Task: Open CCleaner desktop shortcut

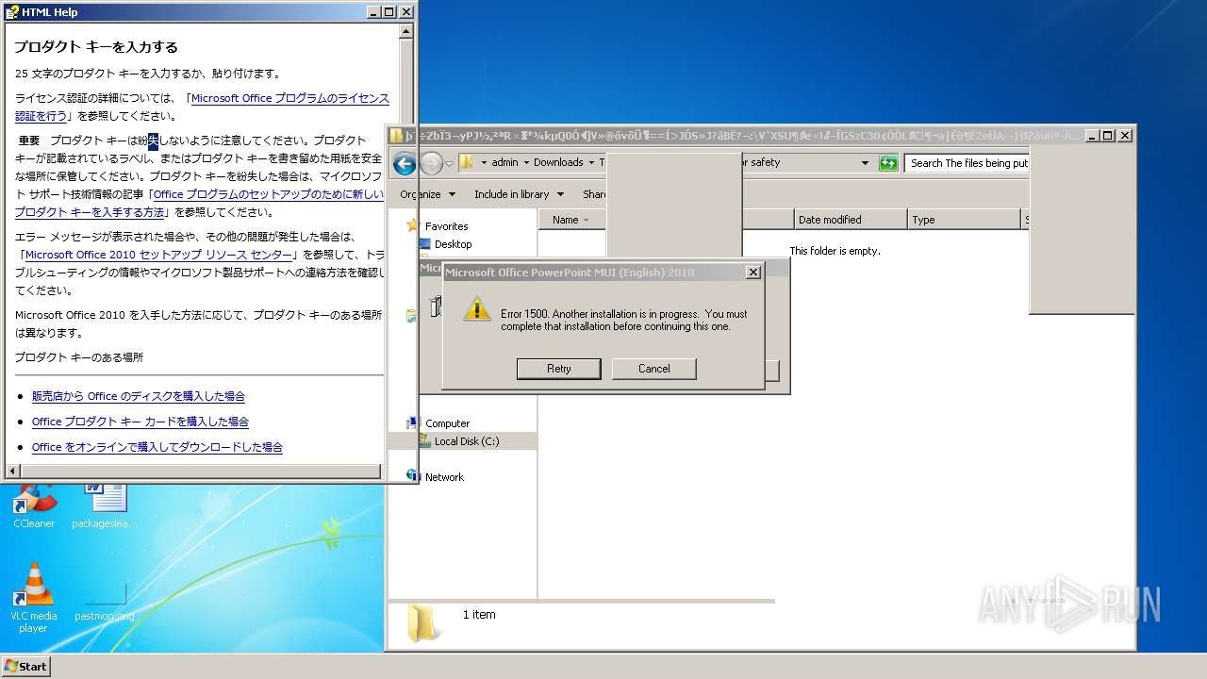Action: click(34, 505)
